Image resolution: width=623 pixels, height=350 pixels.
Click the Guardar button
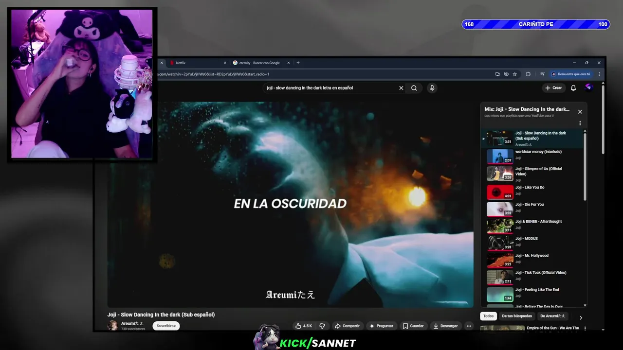click(x=413, y=326)
